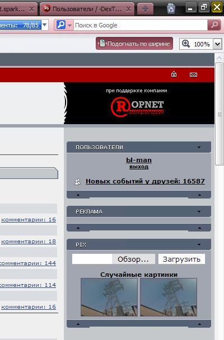
Task: Click the vertical scrollbar thumb
Action: 220,114
